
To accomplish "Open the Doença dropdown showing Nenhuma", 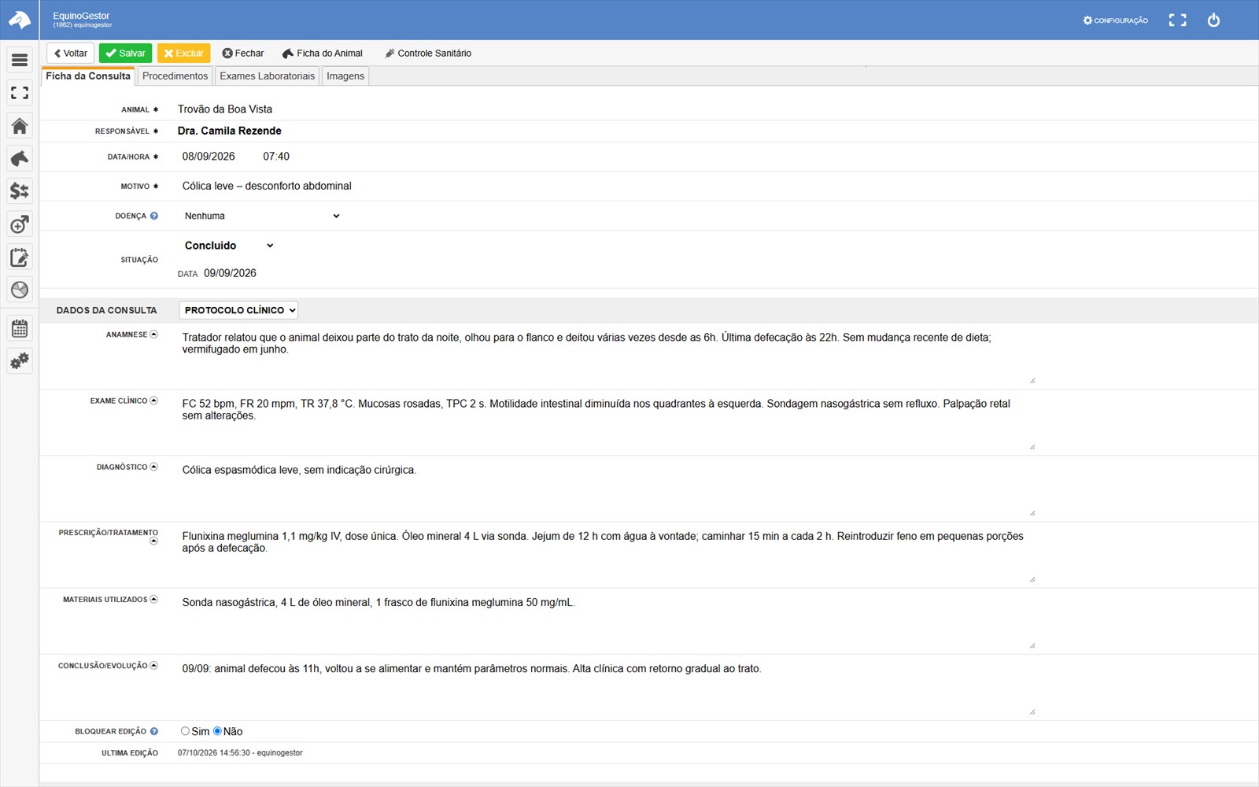I will (x=261, y=216).
